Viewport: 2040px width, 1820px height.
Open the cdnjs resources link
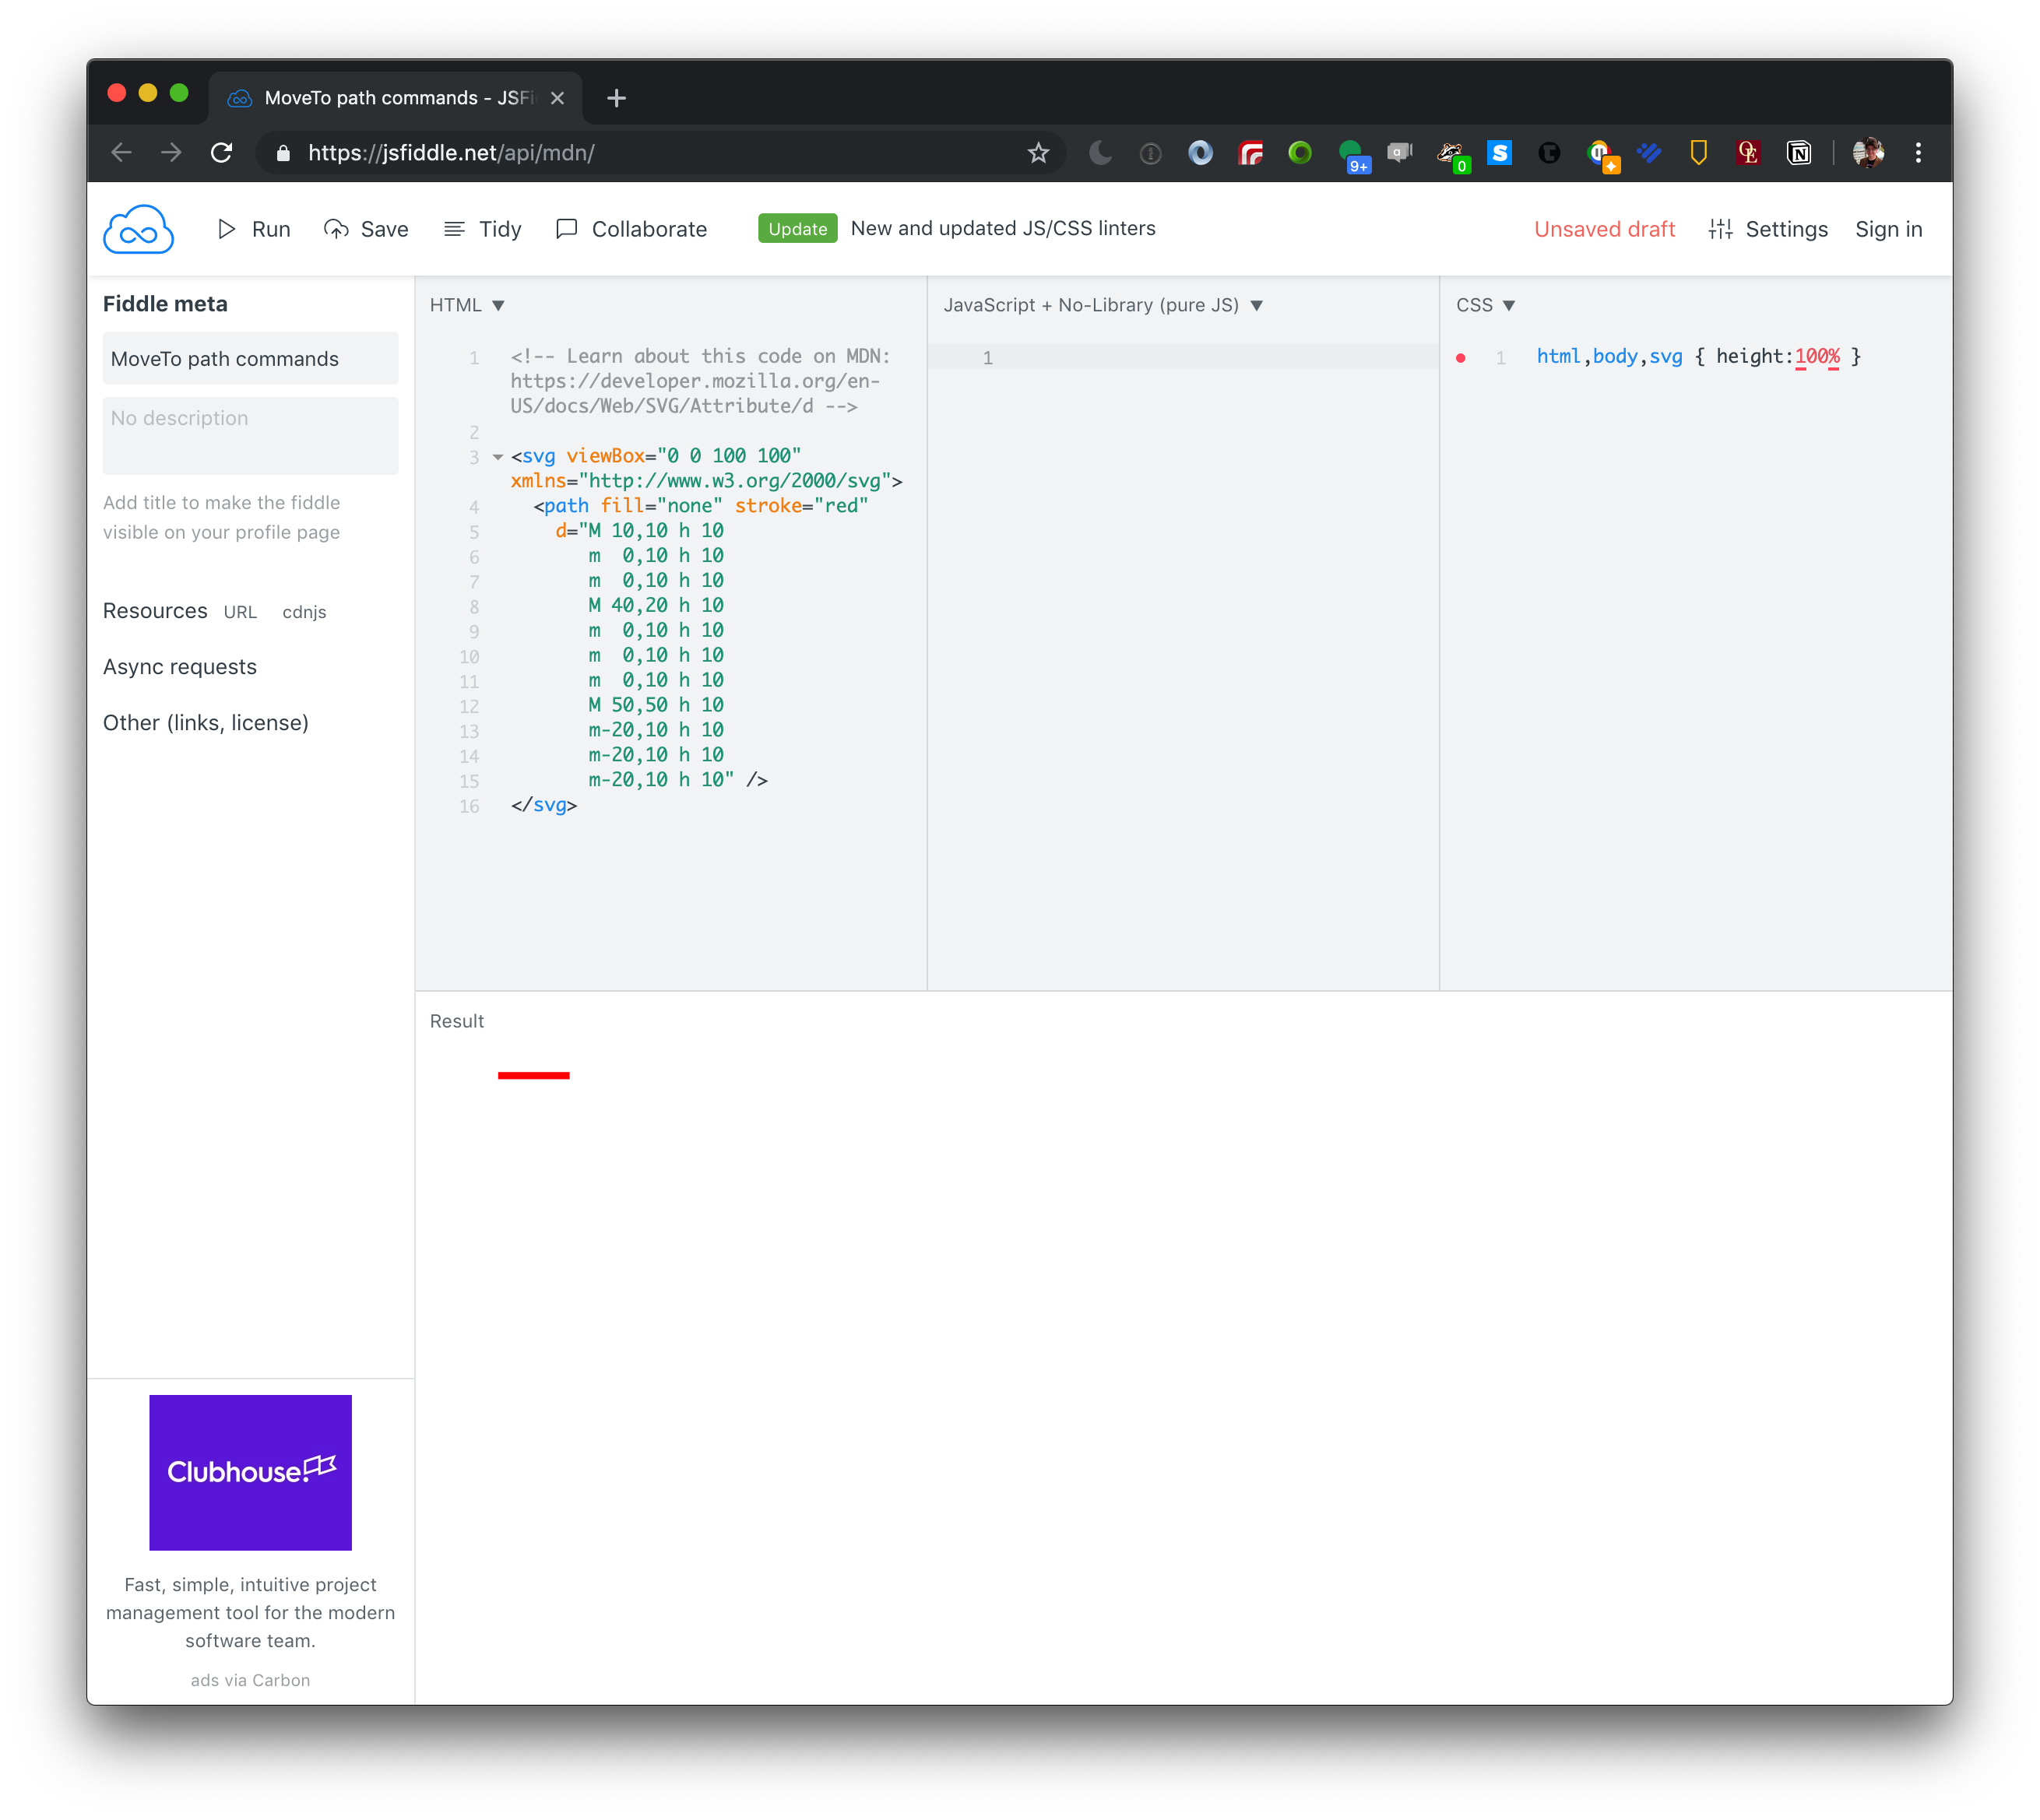(x=305, y=611)
